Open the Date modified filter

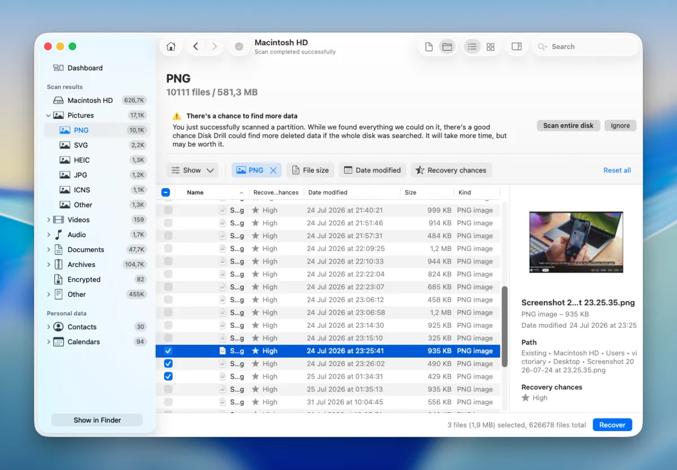pyautogui.click(x=372, y=170)
